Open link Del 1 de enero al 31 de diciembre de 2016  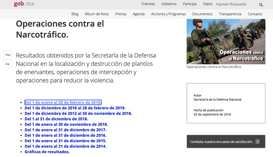coord(66,135)
